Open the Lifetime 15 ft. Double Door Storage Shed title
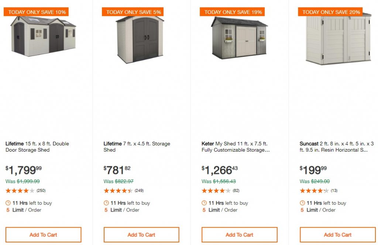This screenshot has height=245, width=378. pos(37,147)
